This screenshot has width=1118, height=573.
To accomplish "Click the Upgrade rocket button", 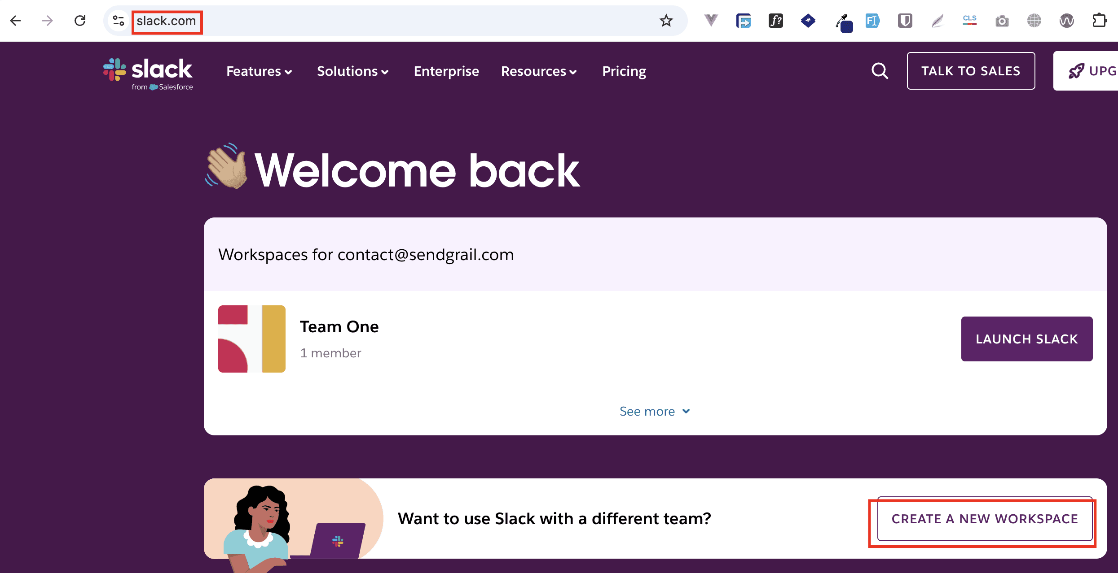I will [x=1086, y=71].
